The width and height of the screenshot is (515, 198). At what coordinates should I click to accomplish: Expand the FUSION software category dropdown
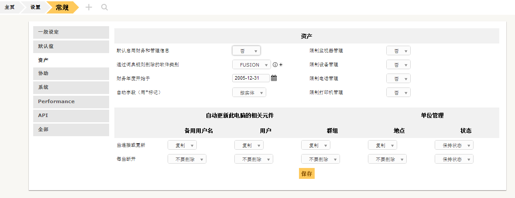point(251,65)
